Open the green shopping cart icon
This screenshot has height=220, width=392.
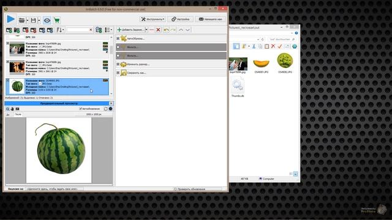(57, 20)
